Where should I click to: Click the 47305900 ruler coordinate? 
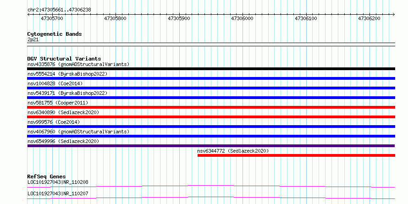[179, 18]
